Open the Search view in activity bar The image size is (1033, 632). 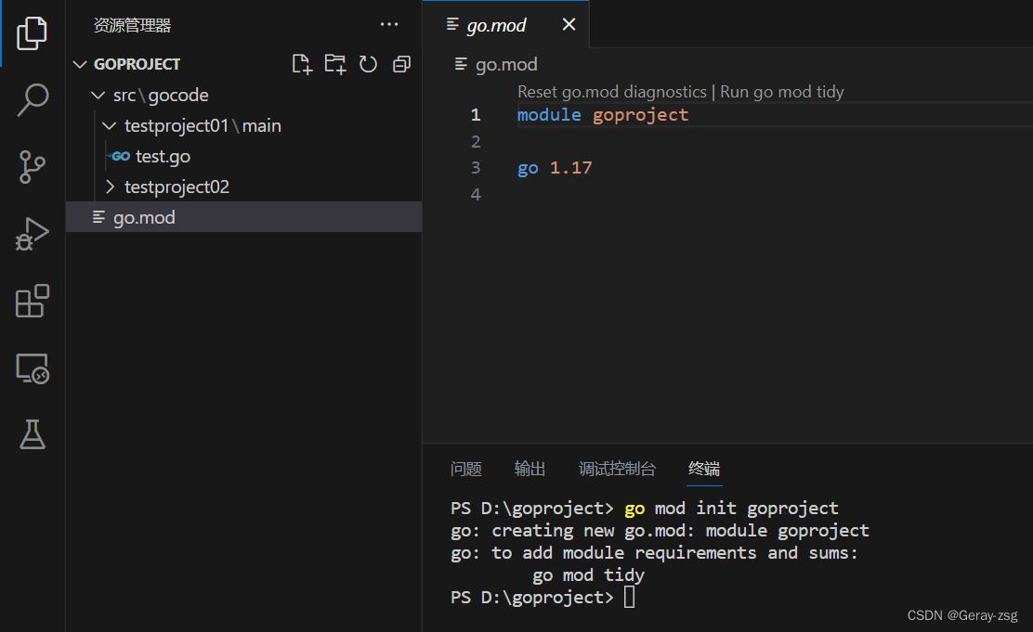tap(32, 99)
